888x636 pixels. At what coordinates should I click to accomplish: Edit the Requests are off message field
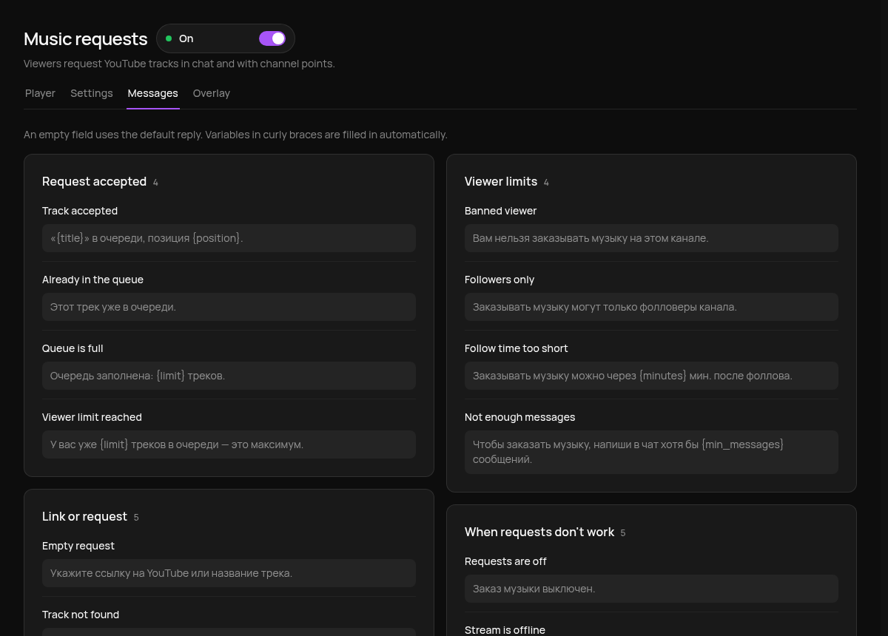coord(651,589)
